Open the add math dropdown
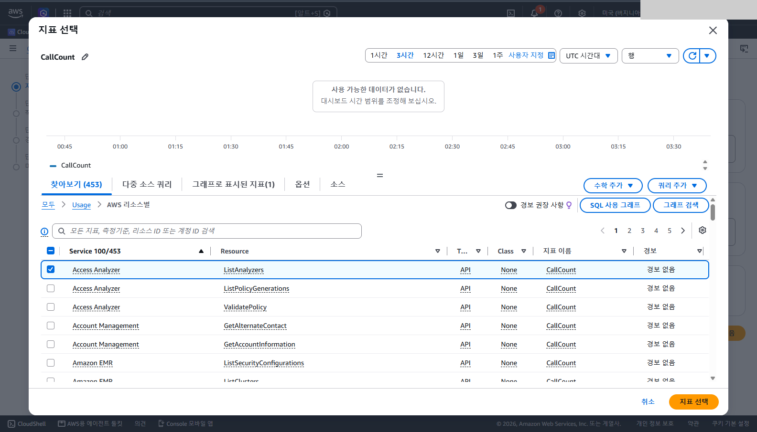The height and width of the screenshot is (432, 757). pos(613,185)
